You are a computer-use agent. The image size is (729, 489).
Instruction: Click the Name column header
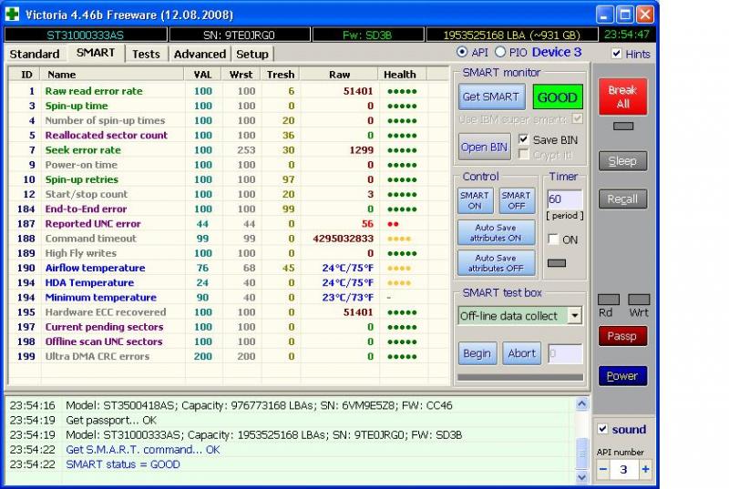[112, 75]
